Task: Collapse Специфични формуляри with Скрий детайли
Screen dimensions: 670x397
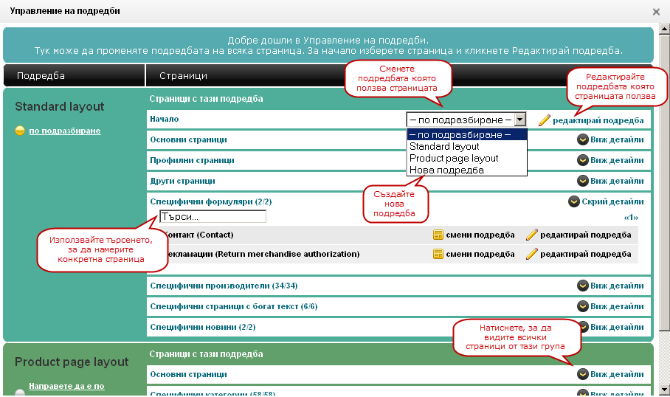Action: (606, 201)
